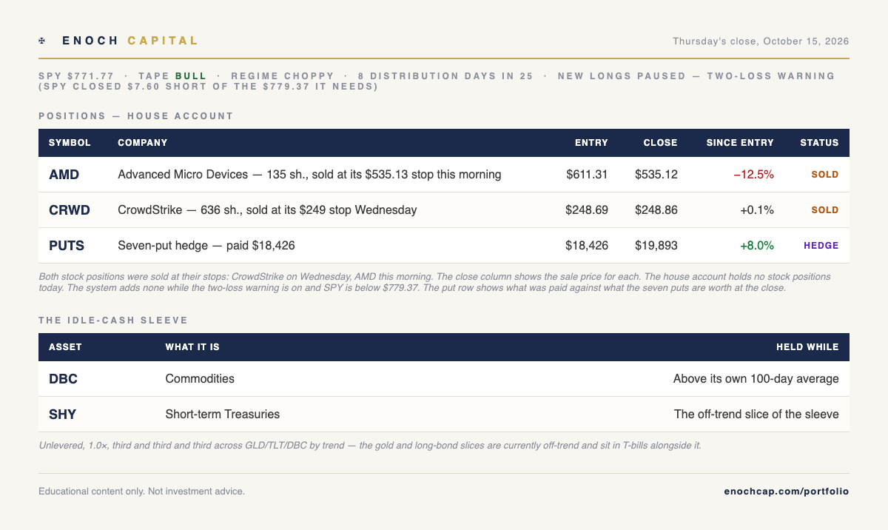Click the ENOCH CAPITAL brand name
The height and width of the screenshot is (530, 888).
[131, 41]
